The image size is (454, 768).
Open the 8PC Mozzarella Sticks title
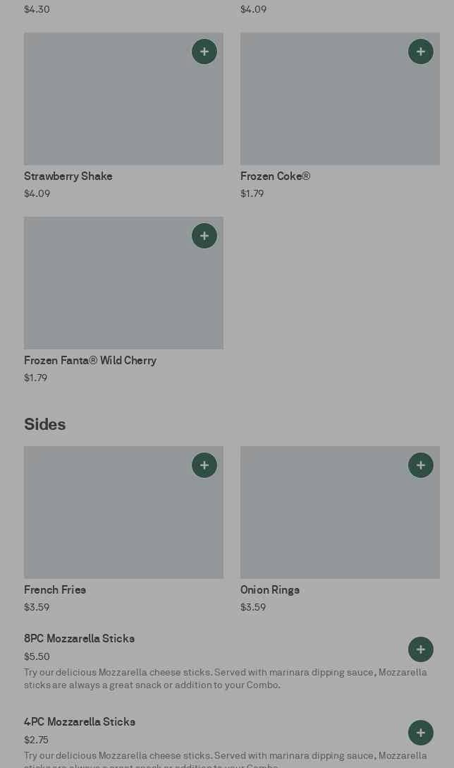pyautogui.click(x=79, y=639)
